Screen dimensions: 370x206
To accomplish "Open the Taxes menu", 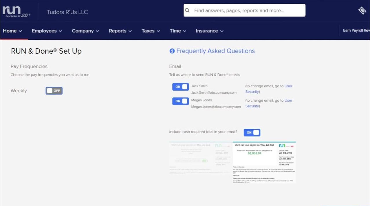I will [x=151, y=31].
